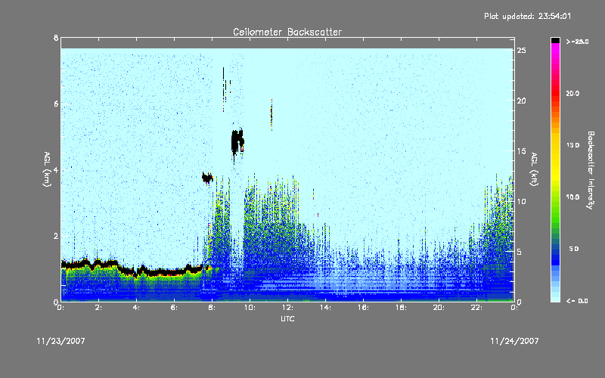Click the pale cyan bottom of colorbar
The image size is (605, 378).
(x=555, y=298)
